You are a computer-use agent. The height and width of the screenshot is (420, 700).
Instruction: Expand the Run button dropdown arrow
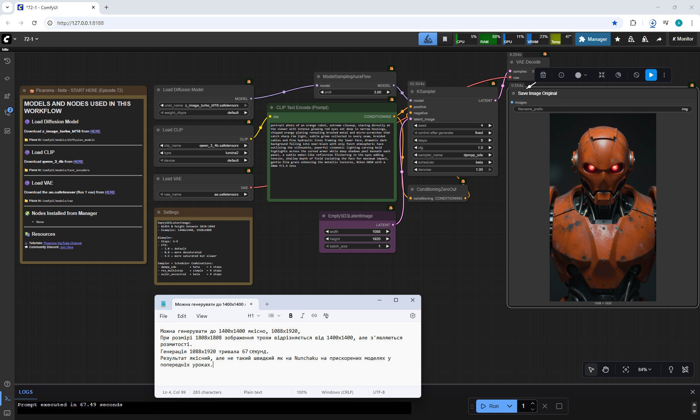pyautogui.click(x=509, y=406)
